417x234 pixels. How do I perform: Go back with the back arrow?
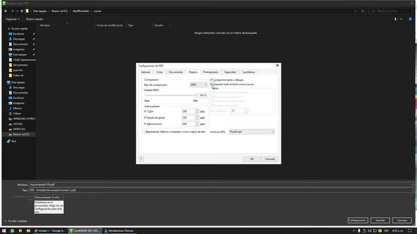click(6, 11)
